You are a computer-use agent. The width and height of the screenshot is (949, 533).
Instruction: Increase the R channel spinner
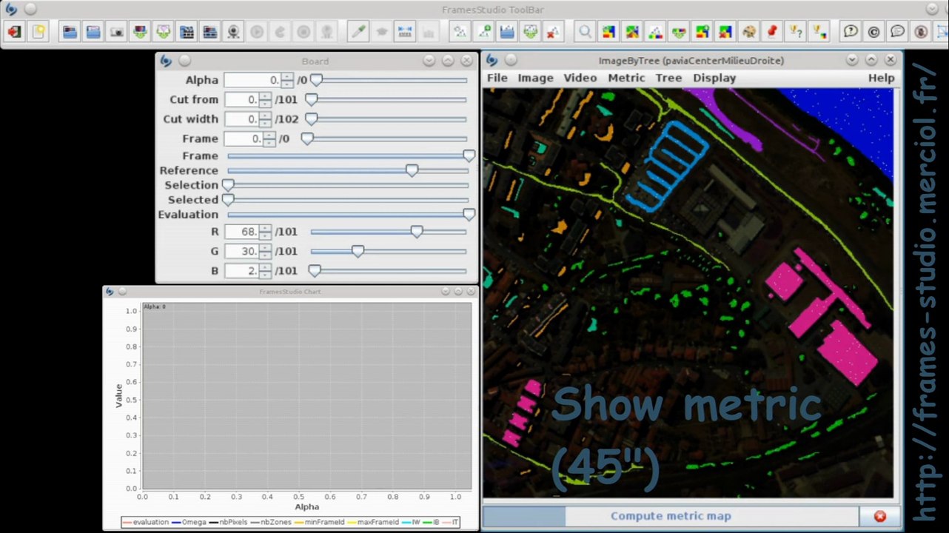point(265,228)
